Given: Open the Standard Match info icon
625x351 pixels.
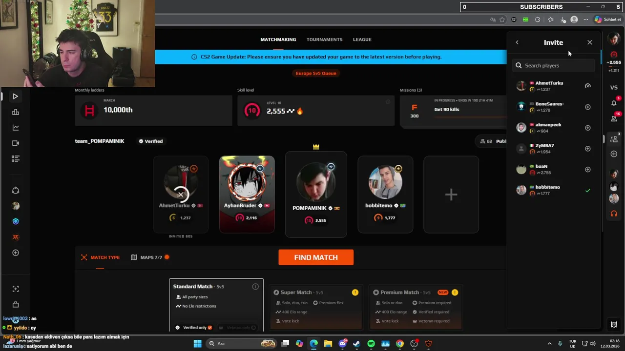Looking at the screenshot, I should [255, 287].
